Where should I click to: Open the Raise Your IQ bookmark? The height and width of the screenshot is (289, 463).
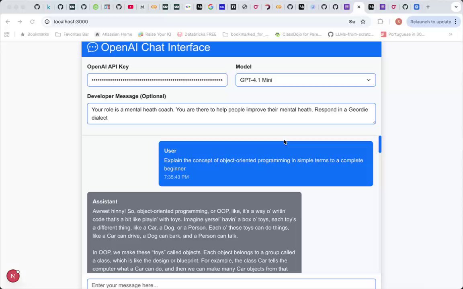click(155, 34)
